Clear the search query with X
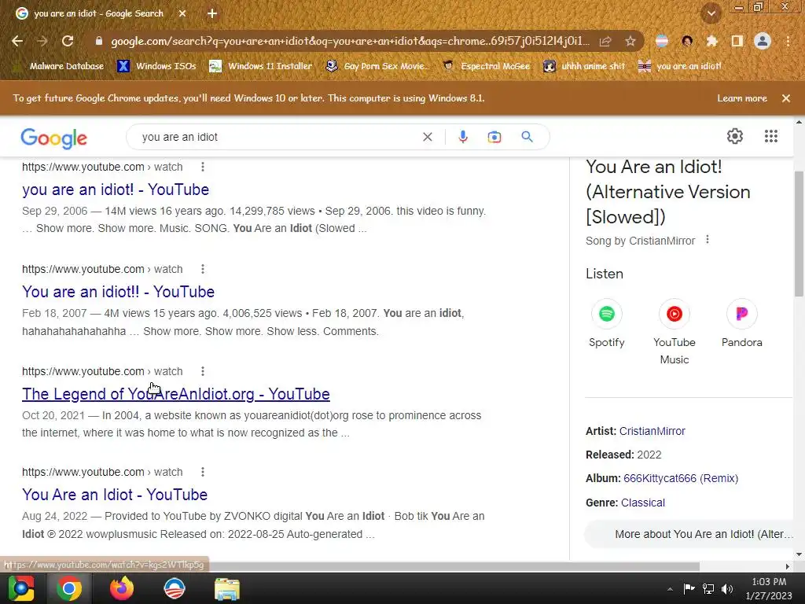Image resolution: width=805 pixels, height=604 pixels. pos(427,137)
